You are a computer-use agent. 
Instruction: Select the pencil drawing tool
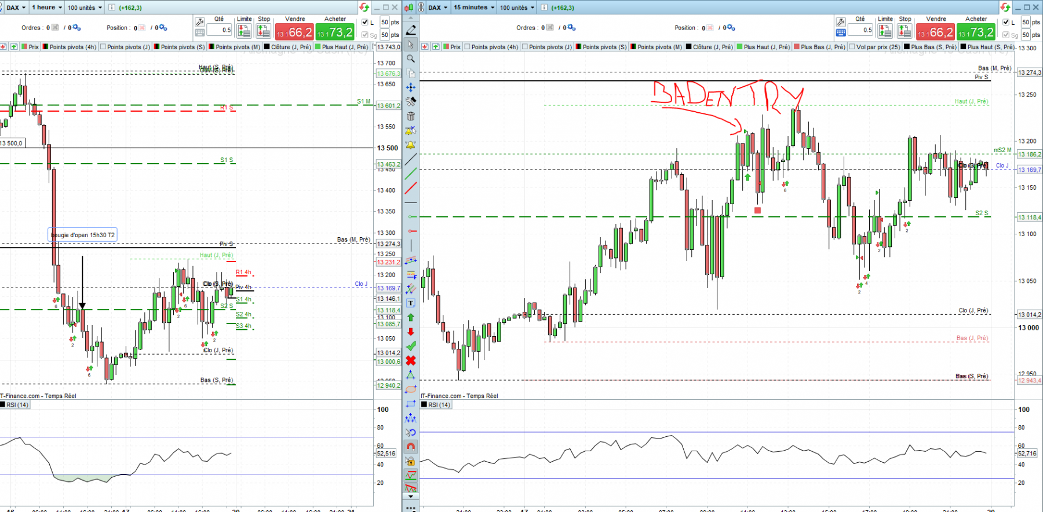pos(411,30)
